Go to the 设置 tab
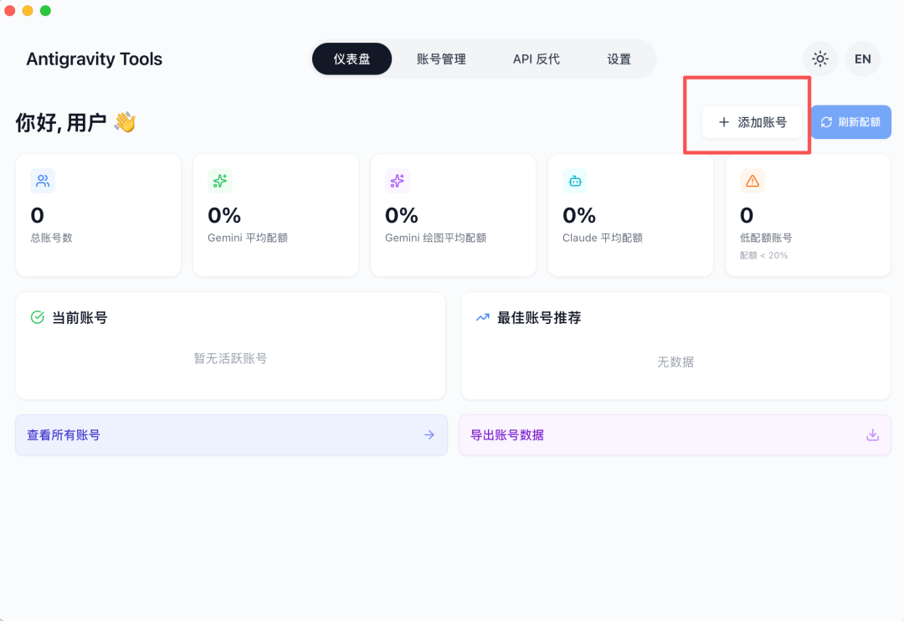This screenshot has width=904, height=621. pos(619,59)
